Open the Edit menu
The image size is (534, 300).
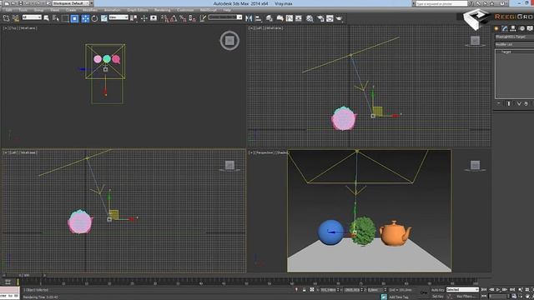click(x=9, y=10)
